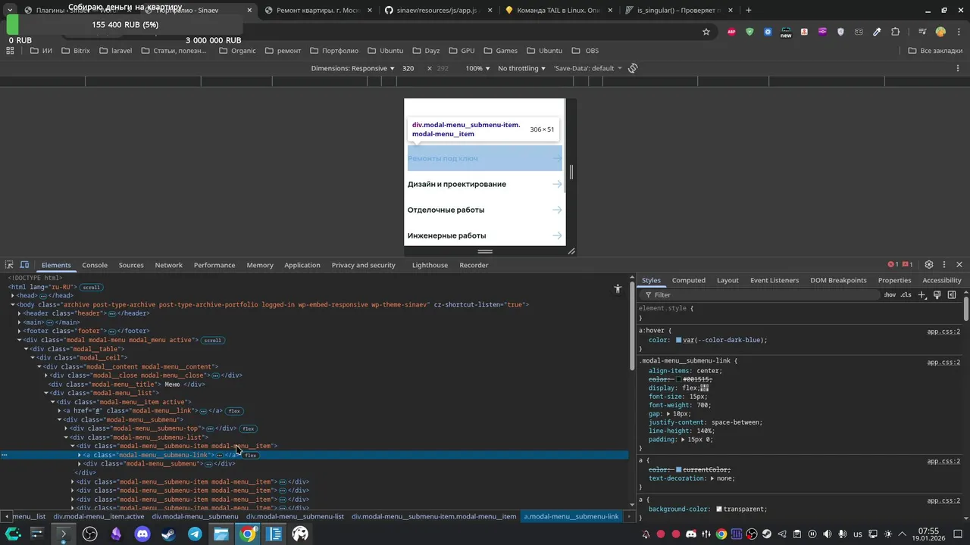Click the viewport width field showing 320
The width and height of the screenshot is (970, 545).
click(x=408, y=68)
